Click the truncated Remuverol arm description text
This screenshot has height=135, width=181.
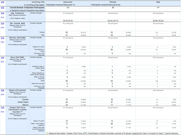pyautogui.click(x=62, y=5)
